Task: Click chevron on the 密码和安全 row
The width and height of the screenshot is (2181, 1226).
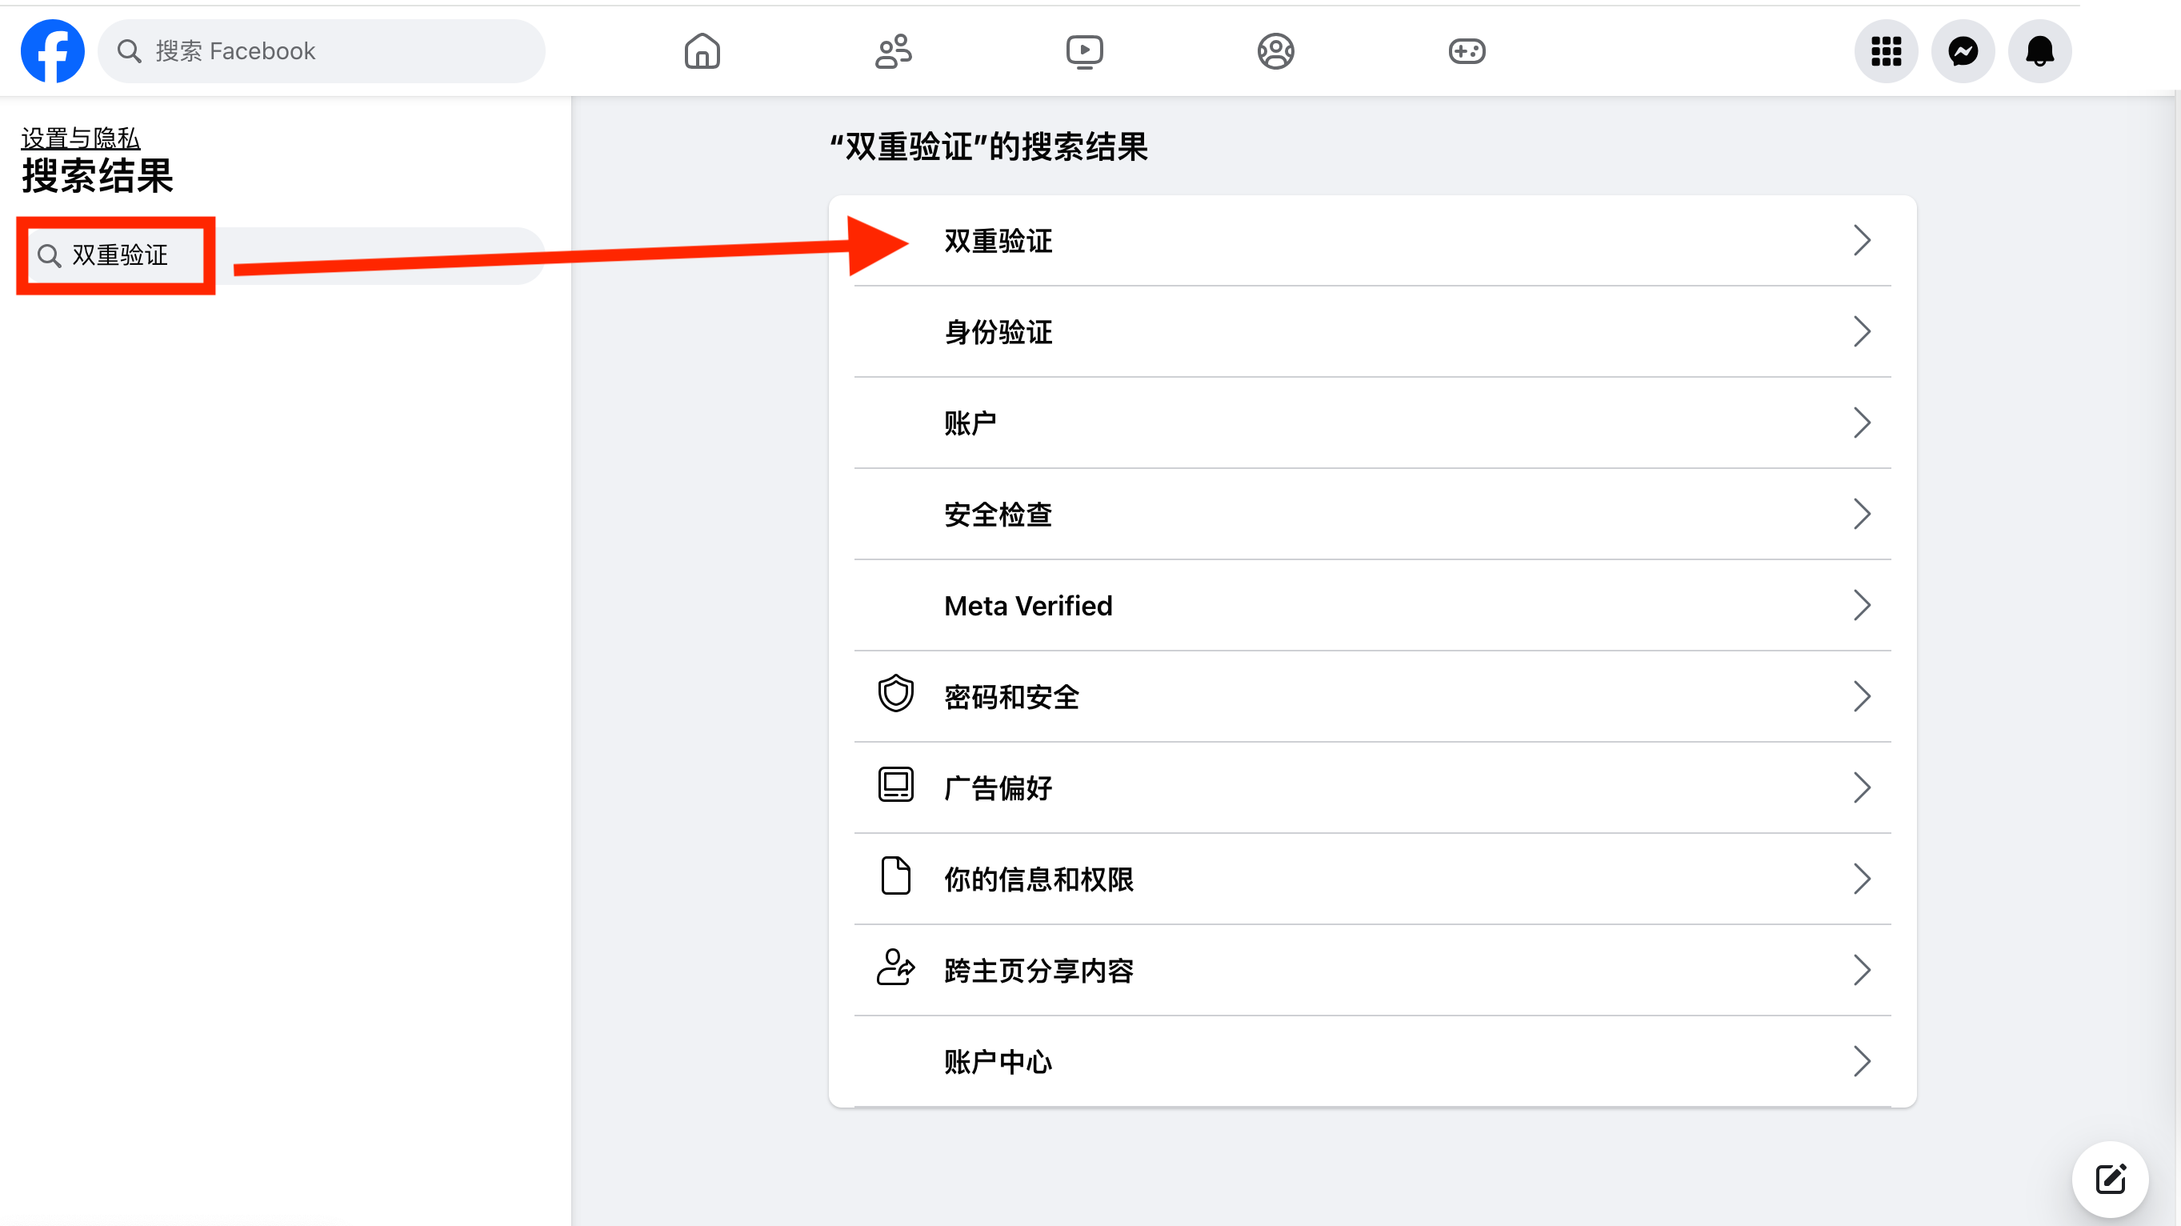Action: click(1861, 697)
